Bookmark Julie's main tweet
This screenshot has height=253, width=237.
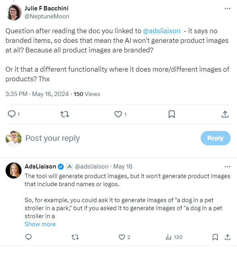click(172, 114)
